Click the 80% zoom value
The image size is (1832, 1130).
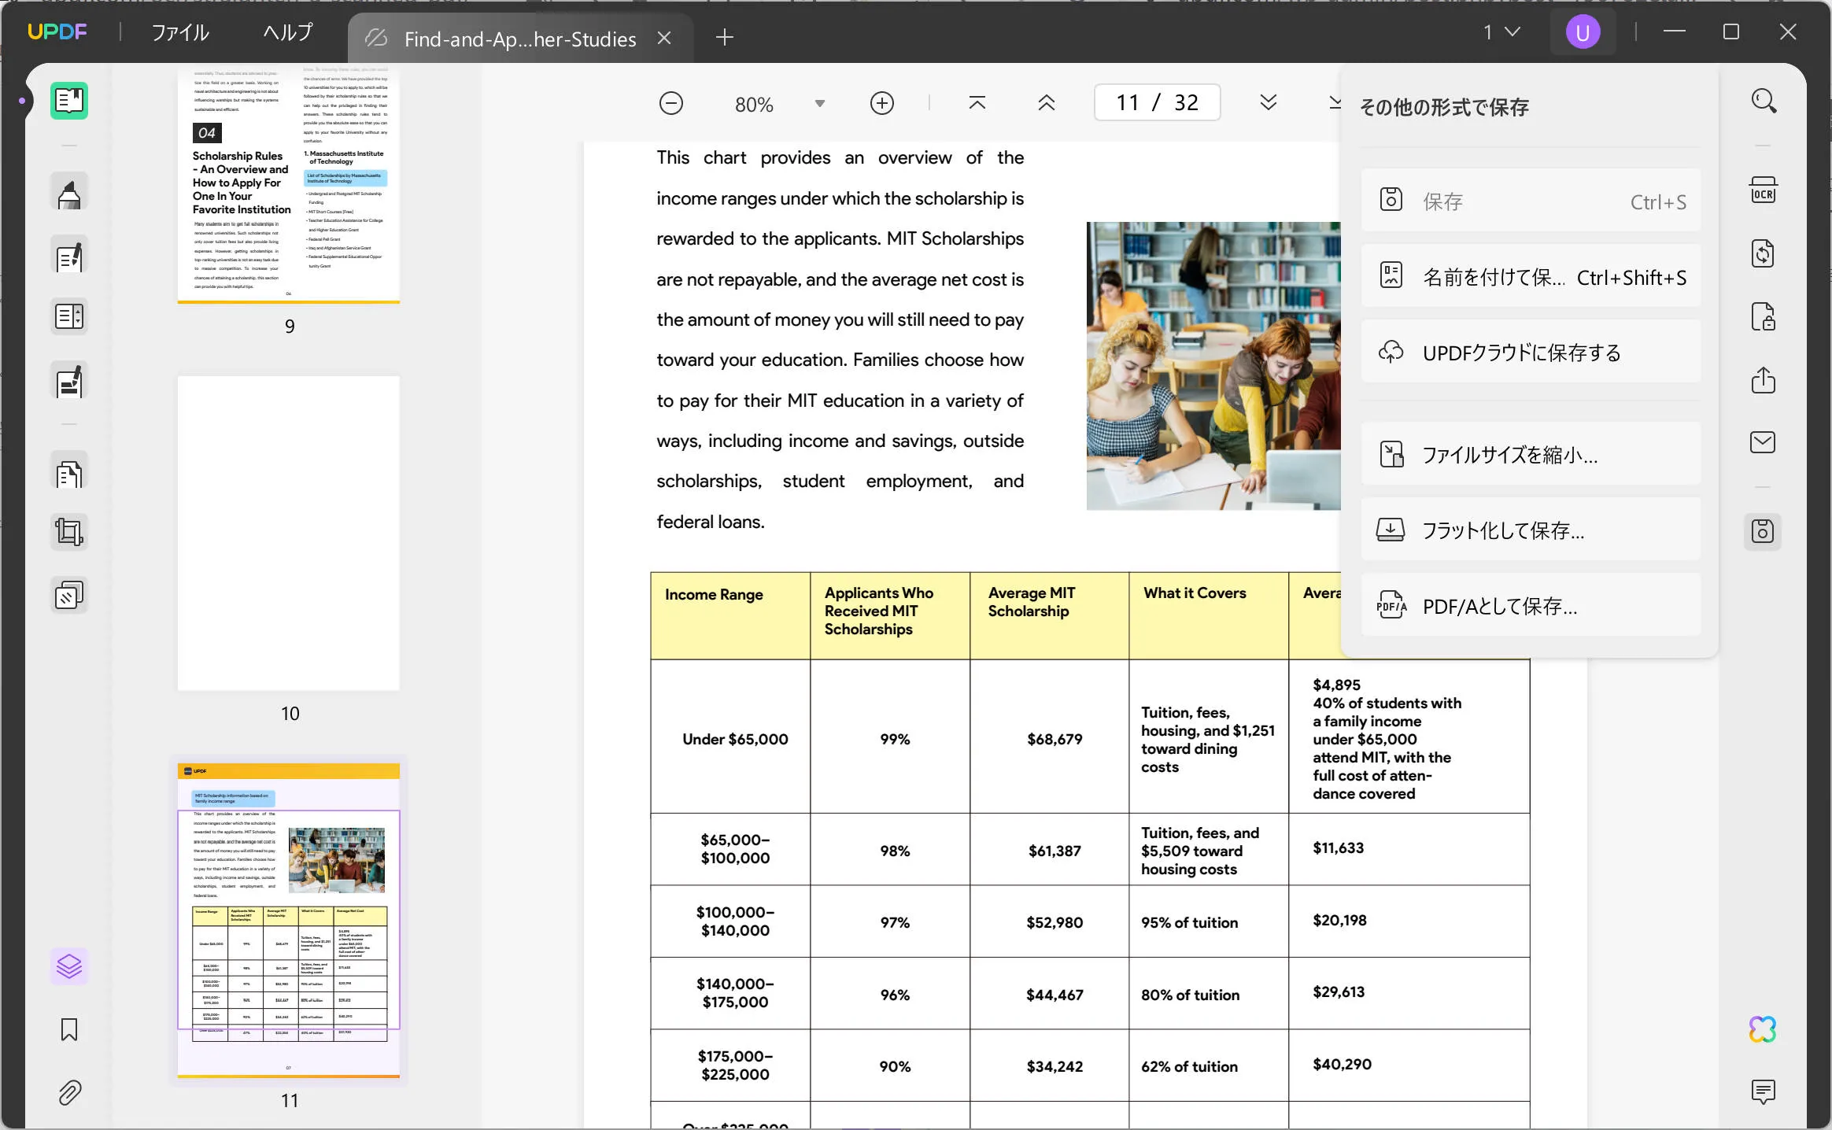(x=754, y=104)
